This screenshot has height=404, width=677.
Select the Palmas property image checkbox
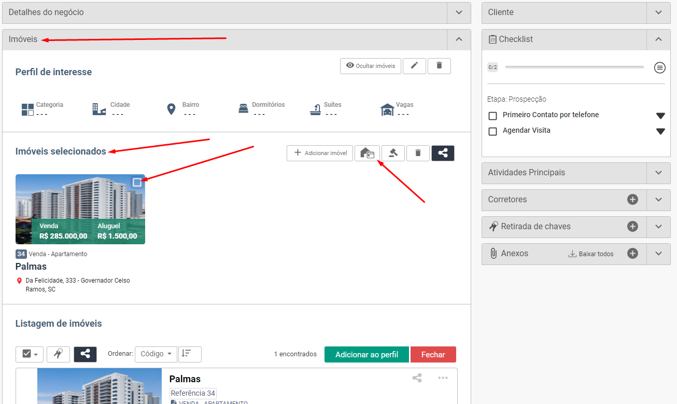tap(137, 183)
